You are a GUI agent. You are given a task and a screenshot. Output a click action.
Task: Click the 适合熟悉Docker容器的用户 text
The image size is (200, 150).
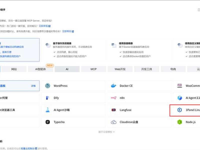(x=136, y=56)
